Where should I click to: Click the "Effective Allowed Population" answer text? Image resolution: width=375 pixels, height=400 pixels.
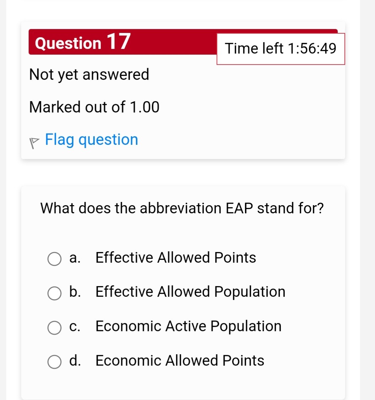(190, 292)
